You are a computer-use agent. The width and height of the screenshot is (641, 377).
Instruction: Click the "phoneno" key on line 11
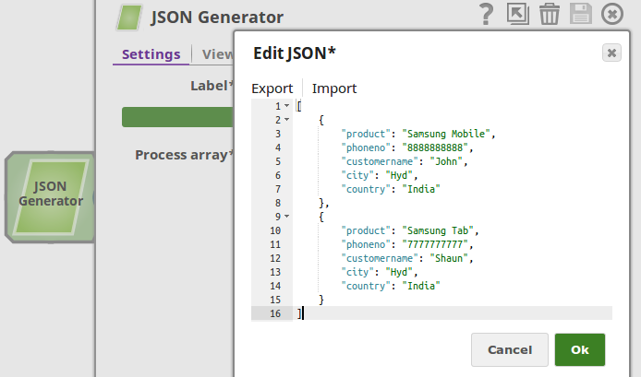click(366, 244)
